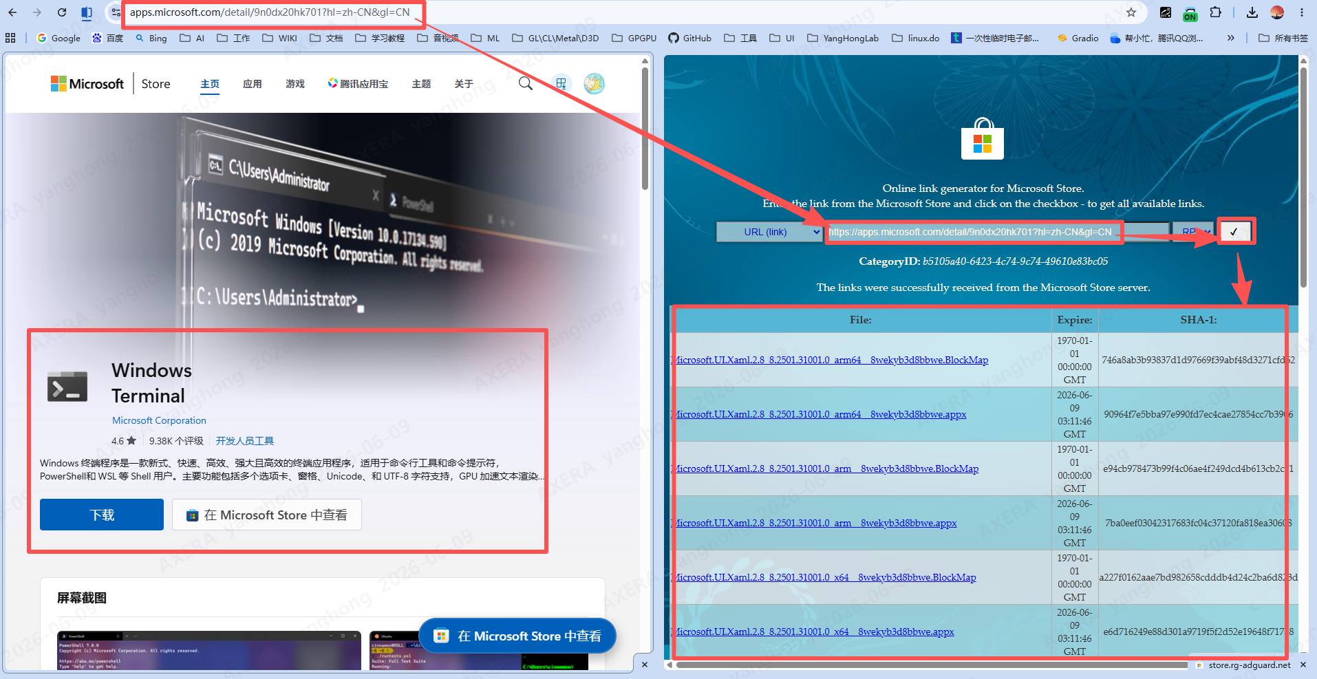The height and width of the screenshot is (679, 1317).
Task: Switch to the 应用 tab in Store
Action: (x=253, y=84)
